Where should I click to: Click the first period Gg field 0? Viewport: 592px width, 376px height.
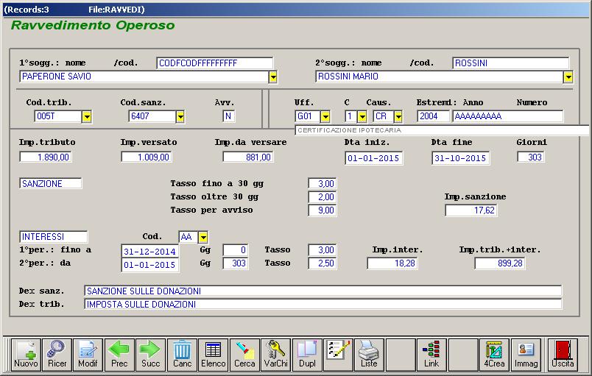236,249
